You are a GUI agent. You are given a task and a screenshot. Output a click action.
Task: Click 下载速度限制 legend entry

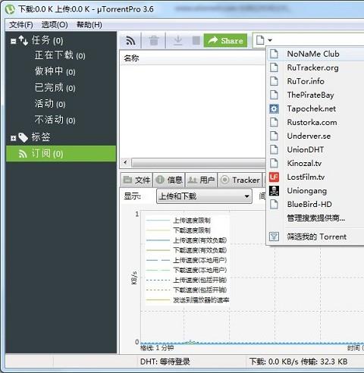point(192,230)
